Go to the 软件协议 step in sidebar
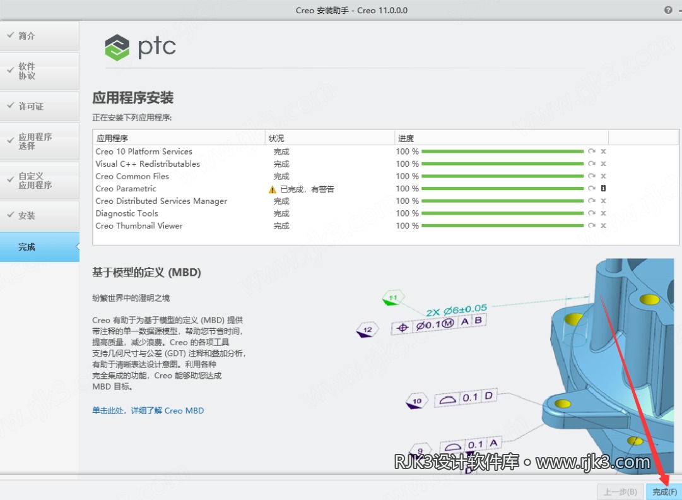This screenshot has height=500, width=682. (40, 71)
